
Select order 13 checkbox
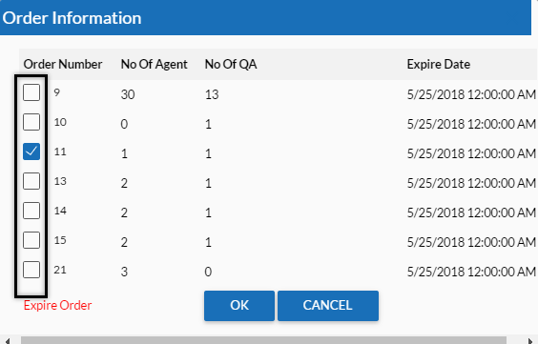(x=31, y=181)
